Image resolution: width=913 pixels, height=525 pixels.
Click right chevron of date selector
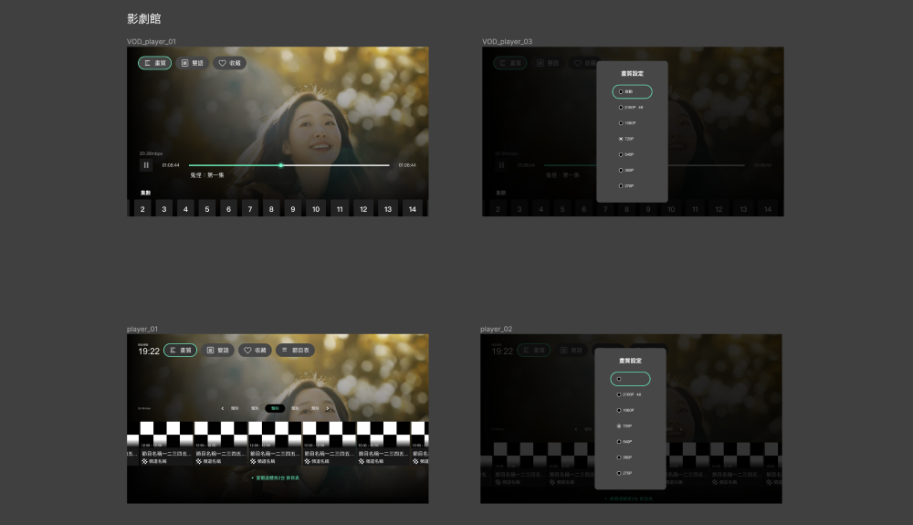328,408
